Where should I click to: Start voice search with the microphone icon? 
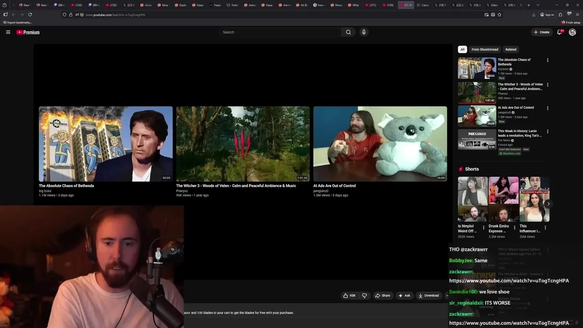coord(363,32)
